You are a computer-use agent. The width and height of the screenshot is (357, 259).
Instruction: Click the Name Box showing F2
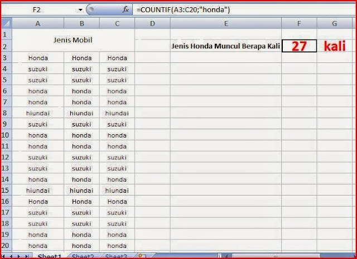(39, 10)
